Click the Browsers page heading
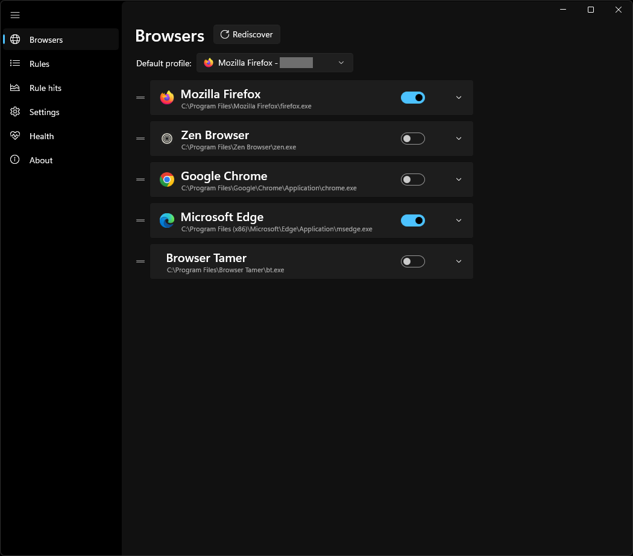633x556 pixels. click(169, 36)
